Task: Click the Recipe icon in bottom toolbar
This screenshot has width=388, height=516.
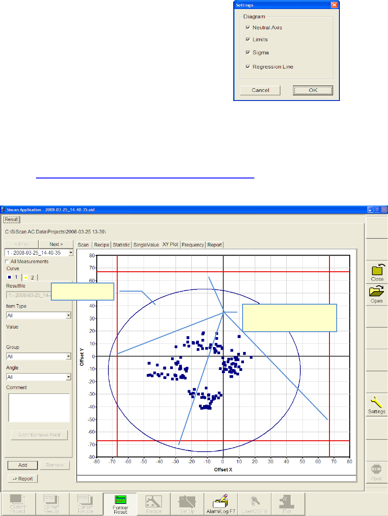Action: [153, 503]
